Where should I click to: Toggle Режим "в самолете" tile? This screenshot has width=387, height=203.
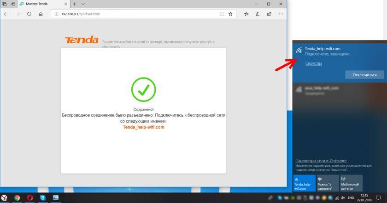tap(328, 183)
